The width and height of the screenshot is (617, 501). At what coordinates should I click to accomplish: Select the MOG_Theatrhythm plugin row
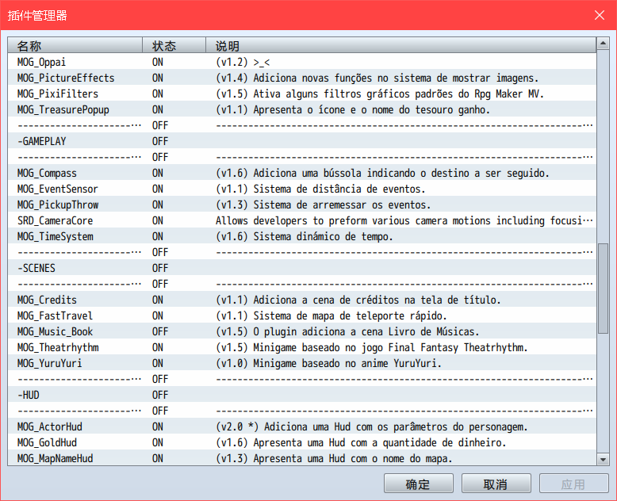tap(302, 348)
